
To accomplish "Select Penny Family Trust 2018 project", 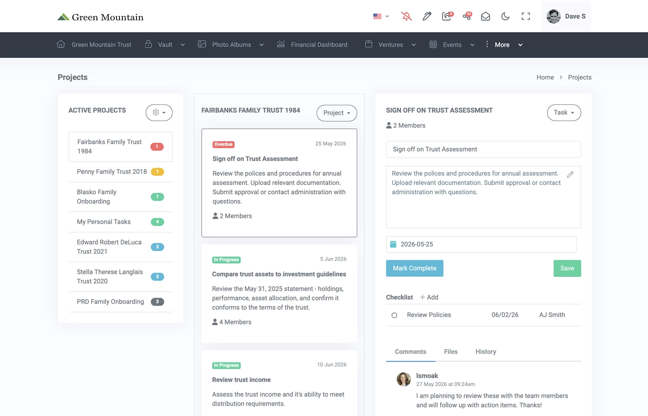I will [120, 171].
